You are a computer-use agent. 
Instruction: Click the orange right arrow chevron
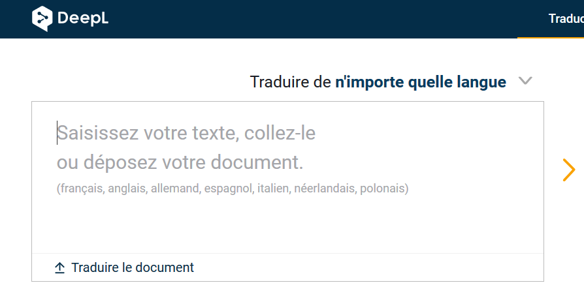[x=568, y=170]
